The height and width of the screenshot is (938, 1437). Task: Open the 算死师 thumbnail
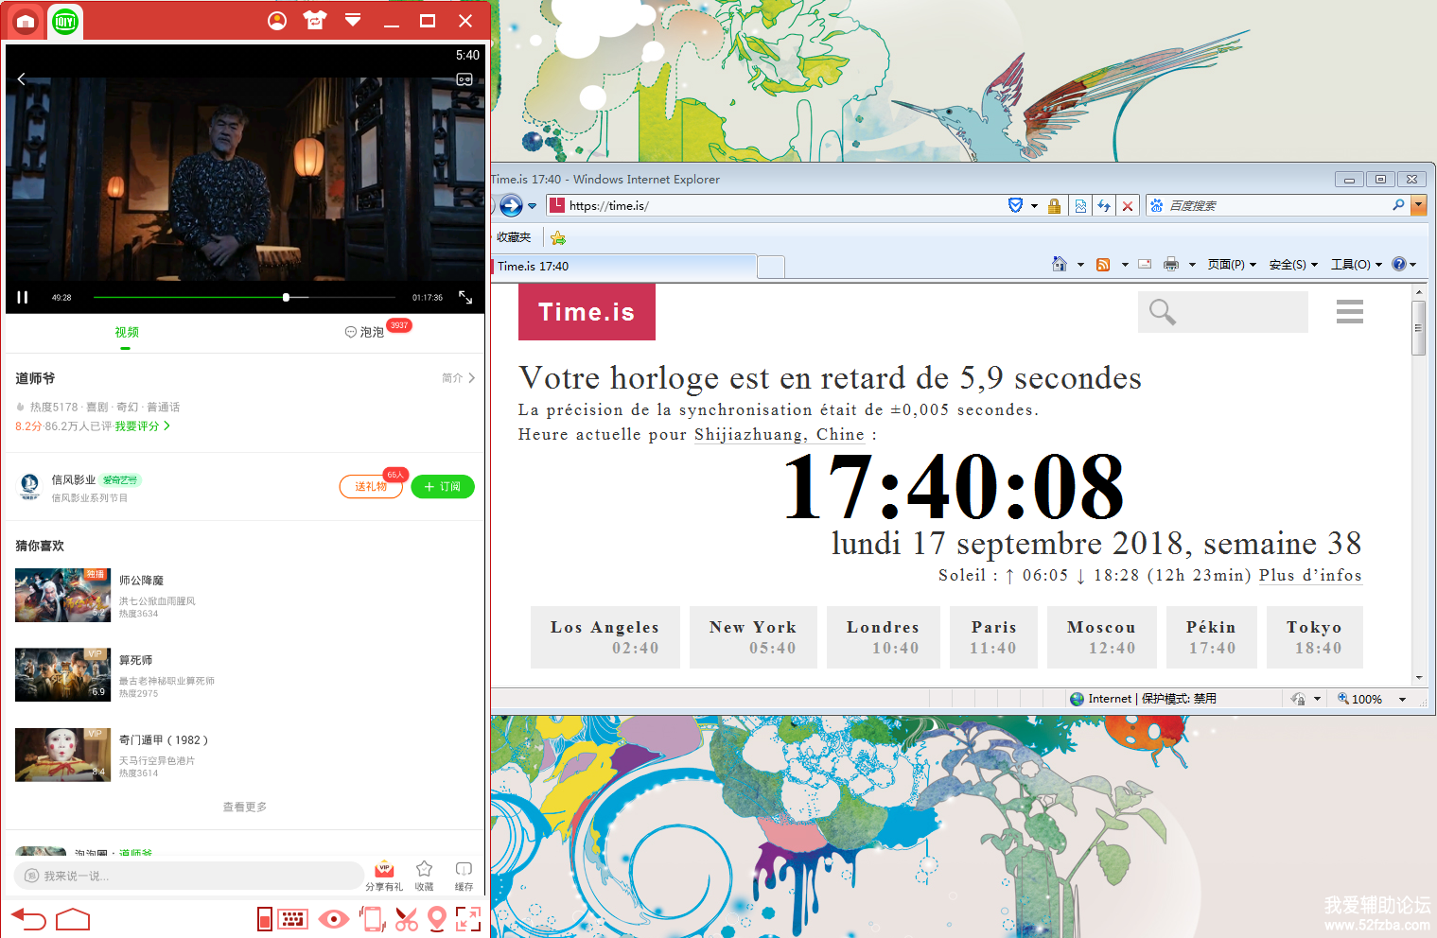pos(63,674)
